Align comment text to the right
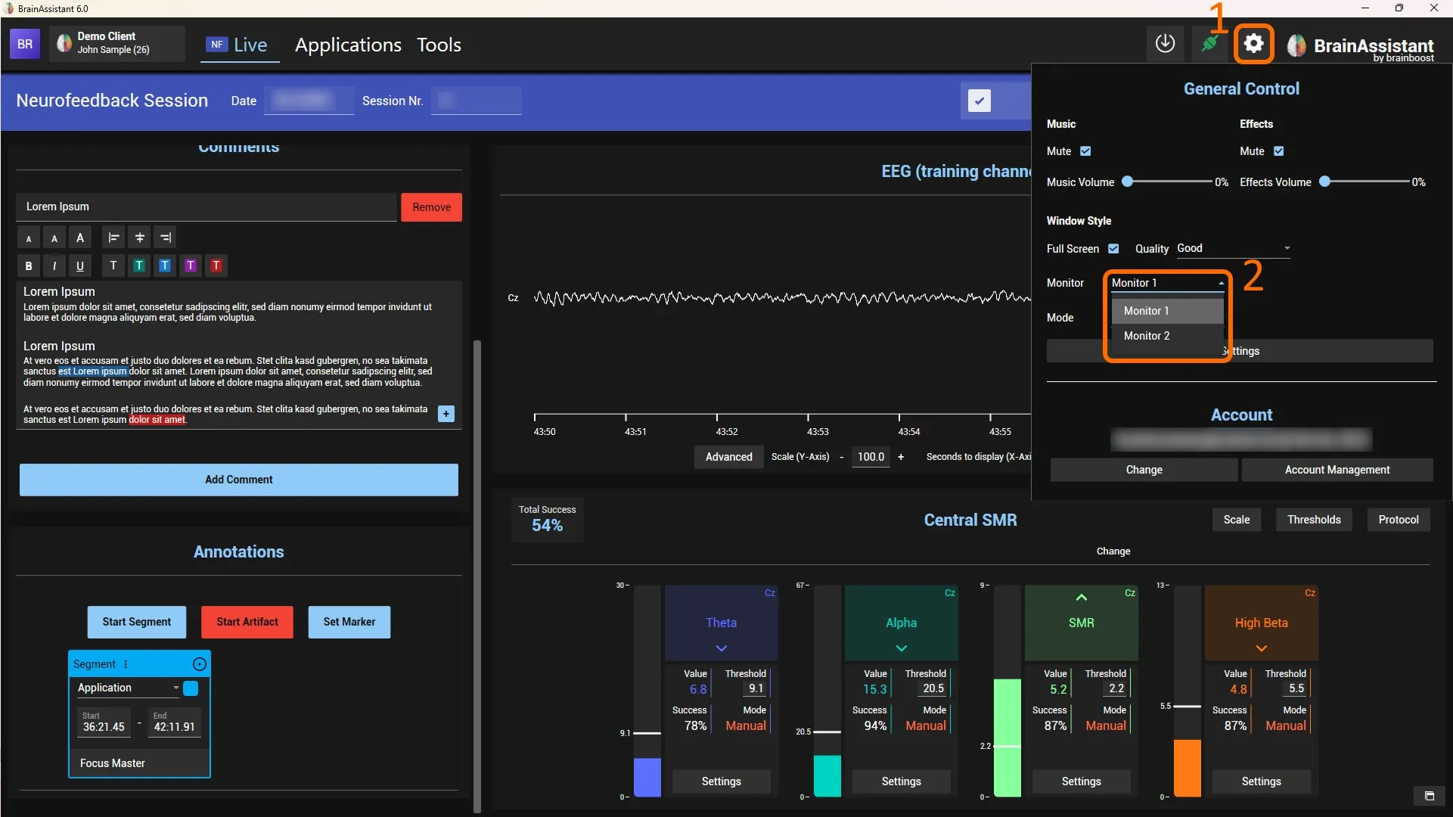Image resolution: width=1453 pixels, height=817 pixels. pyautogui.click(x=165, y=238)
